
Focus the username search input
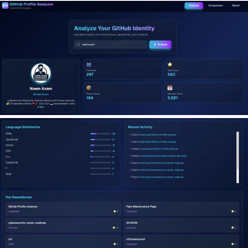click(x=111, y=44)
